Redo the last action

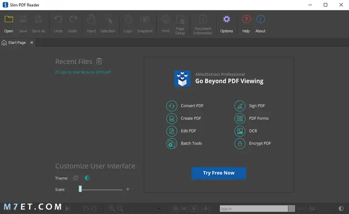click(x=72, y=24)
